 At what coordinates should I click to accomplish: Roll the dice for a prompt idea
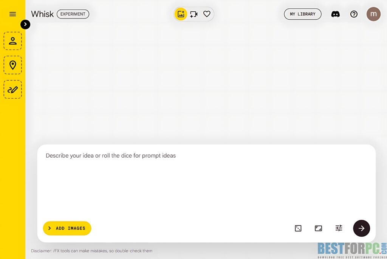298,228
